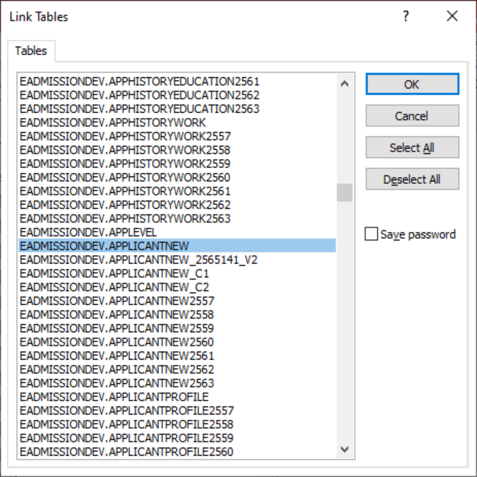This screenshot has width=477, height=477.
Task: Click the vertical scrollbar thumb
Action: tap(345, 192)
